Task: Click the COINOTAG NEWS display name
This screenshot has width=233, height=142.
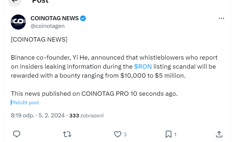Action: [x=55, y=18]
